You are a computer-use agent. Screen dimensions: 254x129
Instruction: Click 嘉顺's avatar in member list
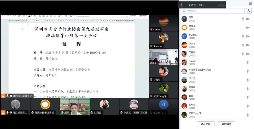(x=184, y=97)
